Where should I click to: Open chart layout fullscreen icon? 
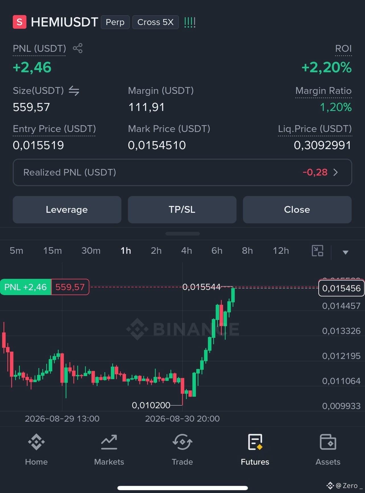(x=318, y=251)
